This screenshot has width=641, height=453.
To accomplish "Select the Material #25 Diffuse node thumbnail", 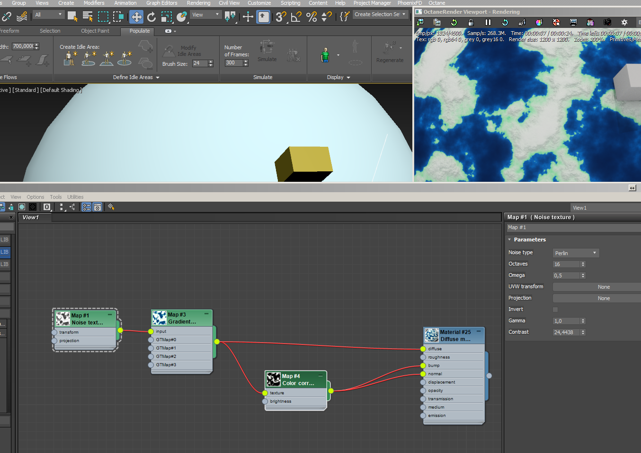I will pyautogui.click(x=432, y=335).
